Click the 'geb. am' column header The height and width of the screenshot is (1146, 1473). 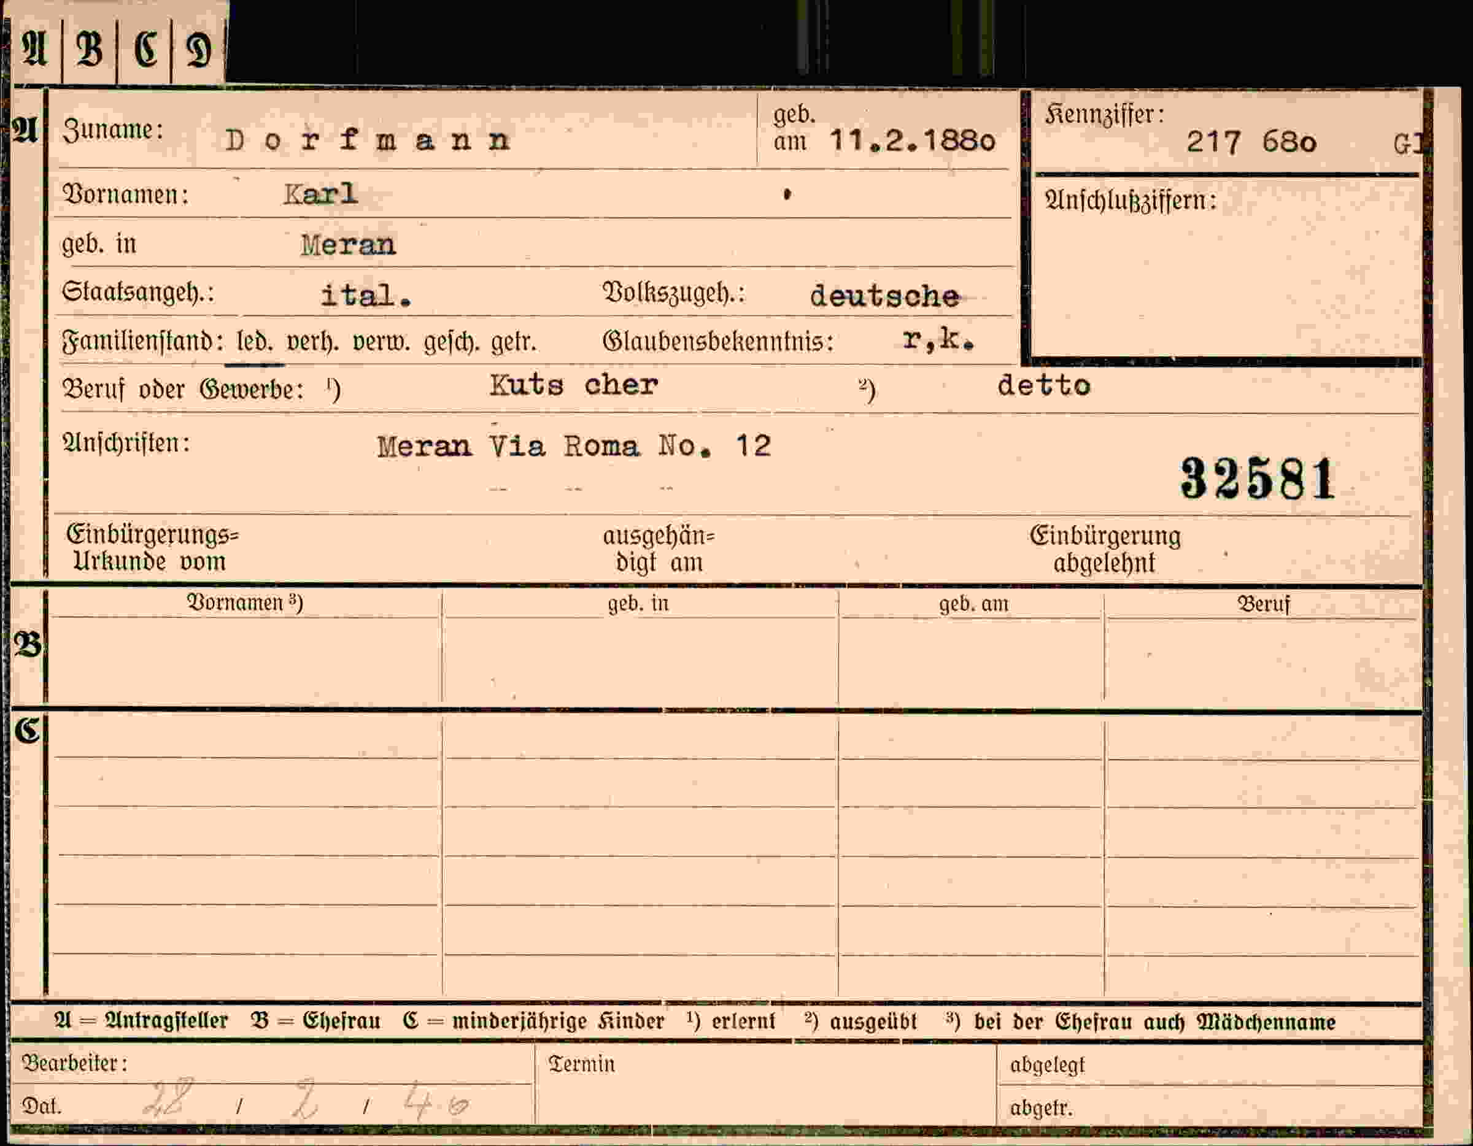click(974, 604)
